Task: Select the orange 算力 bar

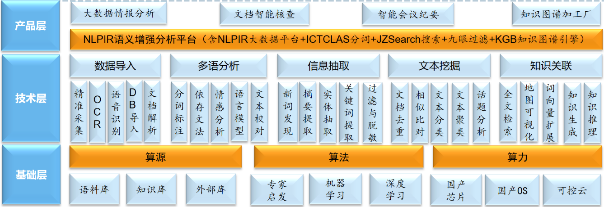Action: [517, 157]
